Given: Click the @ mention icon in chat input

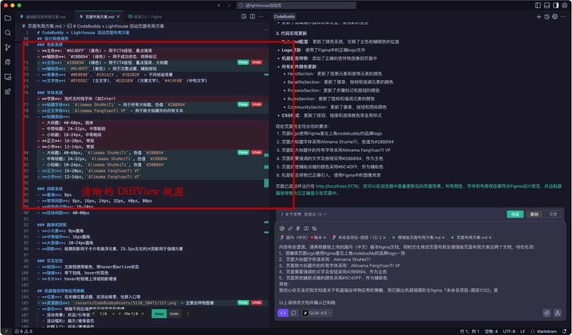Looking at the screenshot, I should coord(282,228).
